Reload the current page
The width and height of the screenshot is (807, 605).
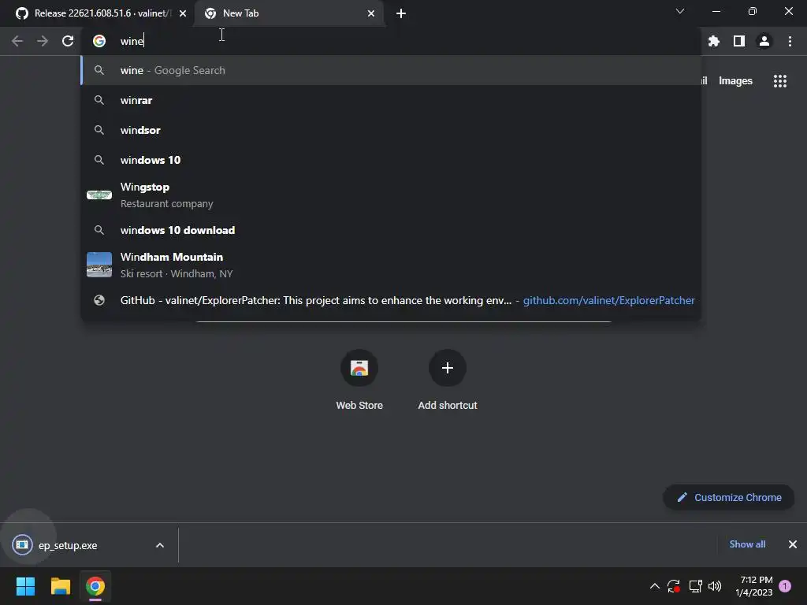[x=68, y=41]
